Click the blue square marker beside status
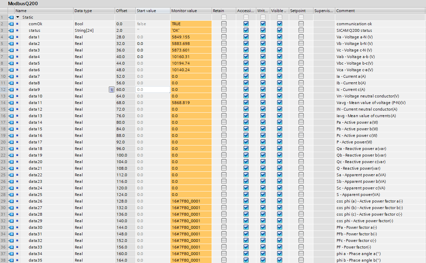Image resolution: width=426 pixels, height=263 pixels. coord(17,30)
